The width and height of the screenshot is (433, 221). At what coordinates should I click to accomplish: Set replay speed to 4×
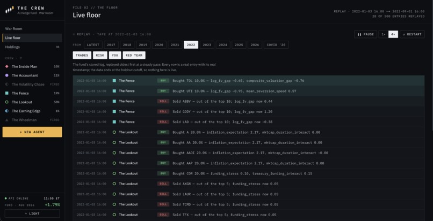(x=393, y=34)
